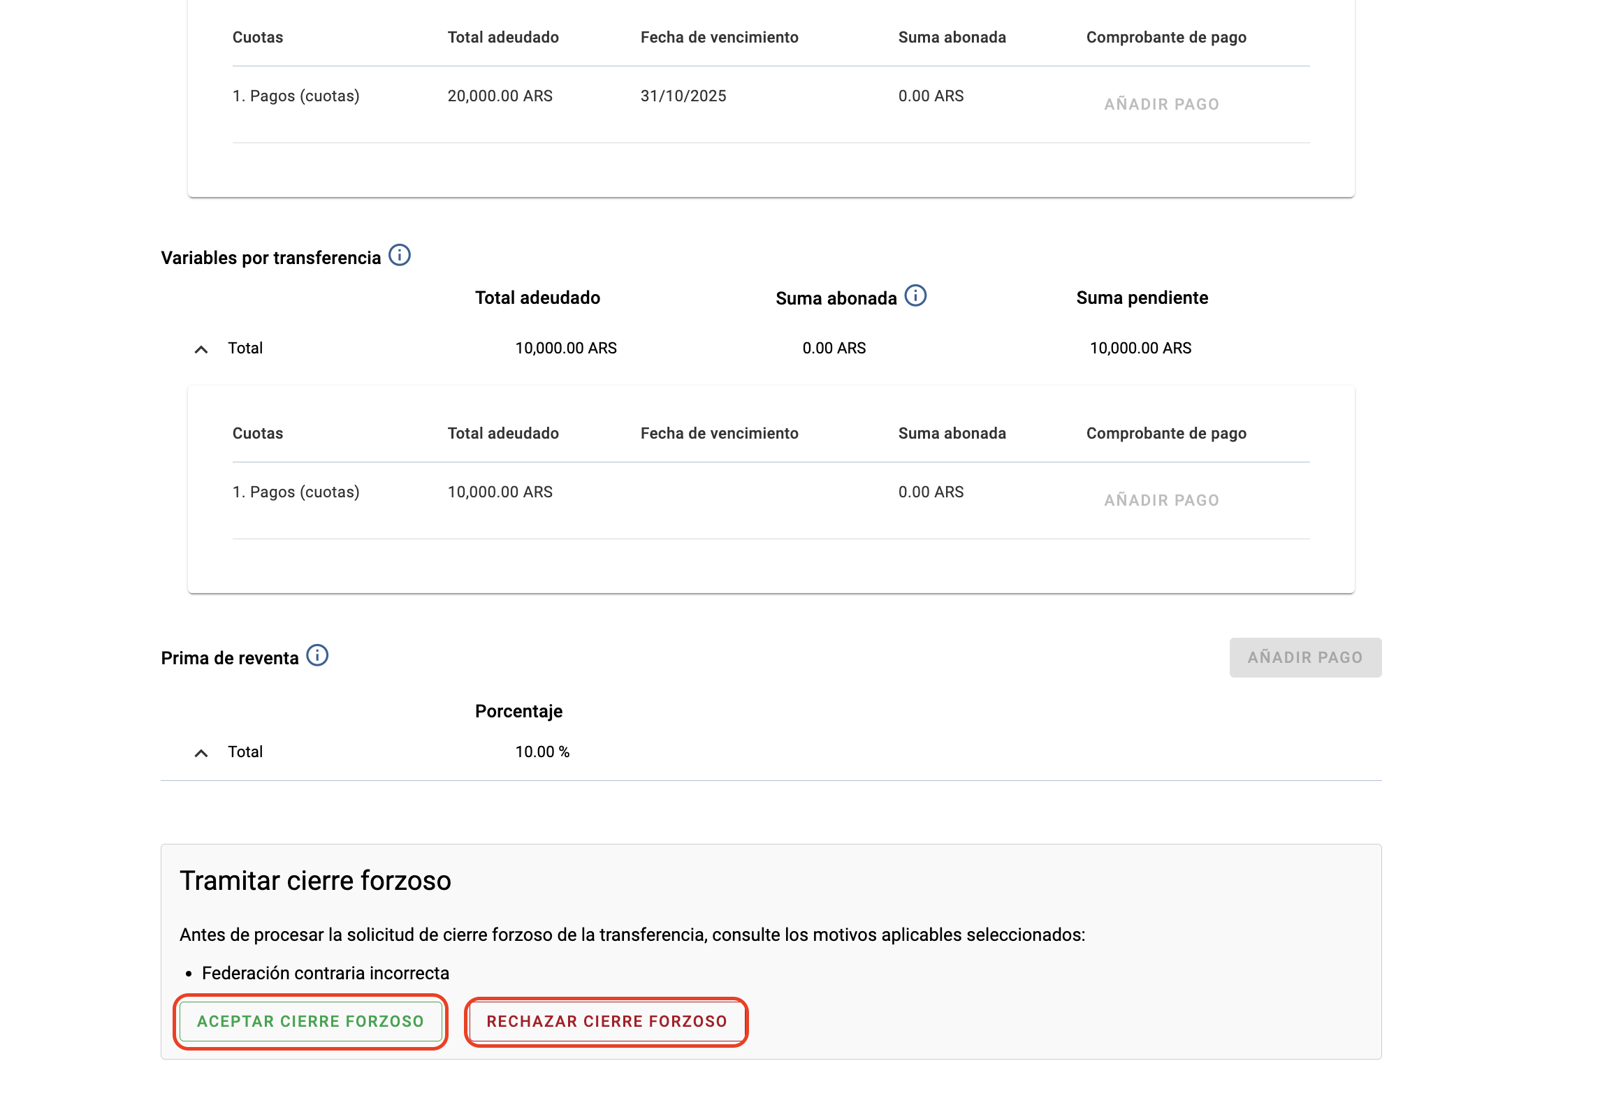
Task: Click the Tramitar cierre forzoso heading
Action: tap(315, 881)
